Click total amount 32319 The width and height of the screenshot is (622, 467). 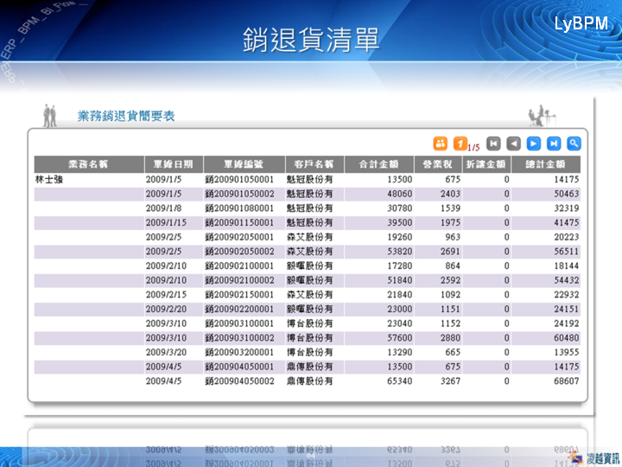pyautogui.click(x=567, y=208)
